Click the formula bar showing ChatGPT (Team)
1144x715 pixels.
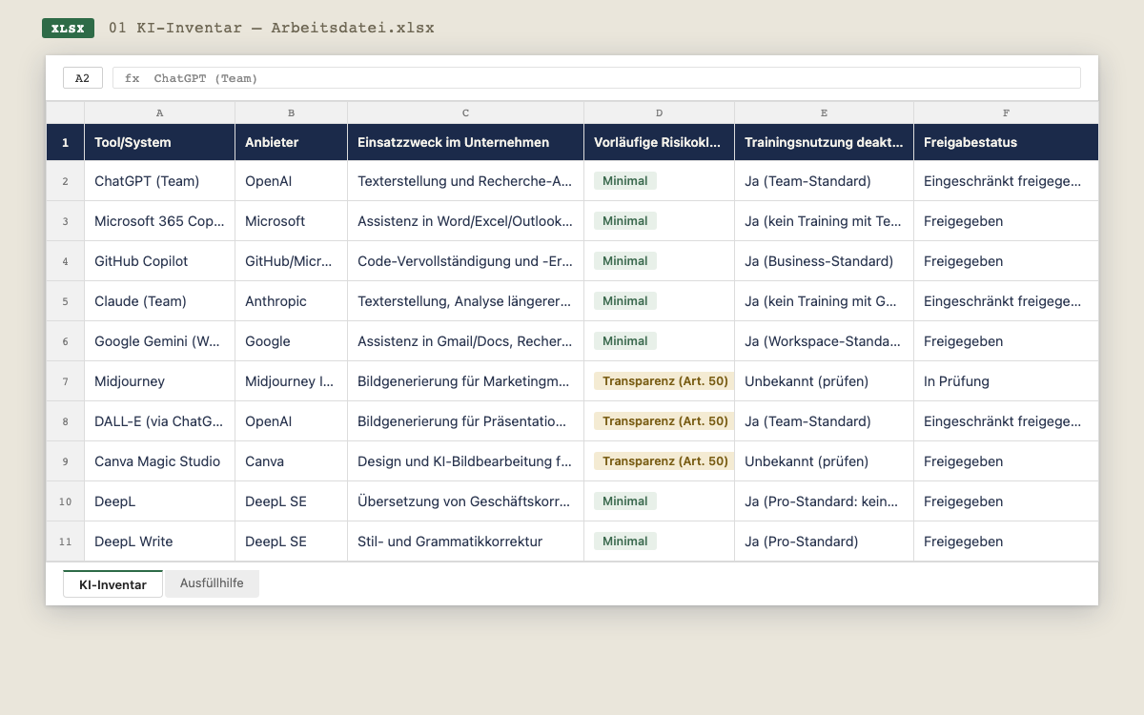pos(597,78)
